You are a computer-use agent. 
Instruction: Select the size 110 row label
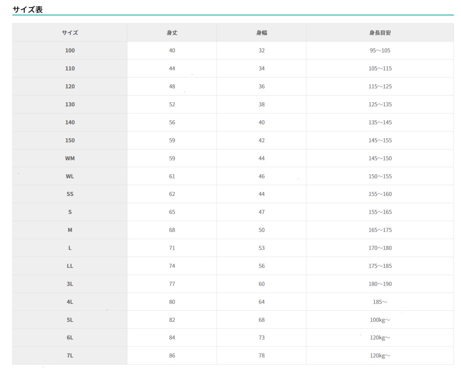coord(70,68)
